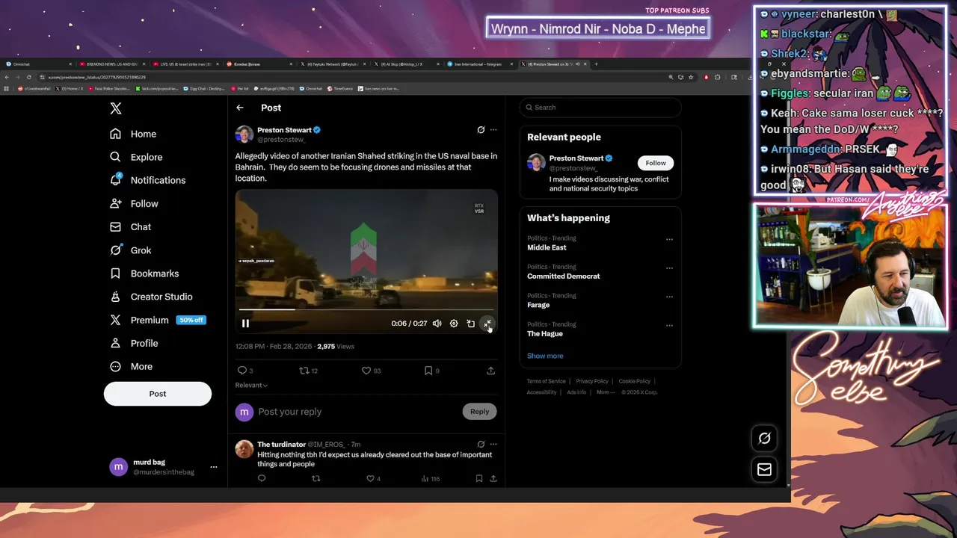Expand the footer More menu

coord(606,392)
